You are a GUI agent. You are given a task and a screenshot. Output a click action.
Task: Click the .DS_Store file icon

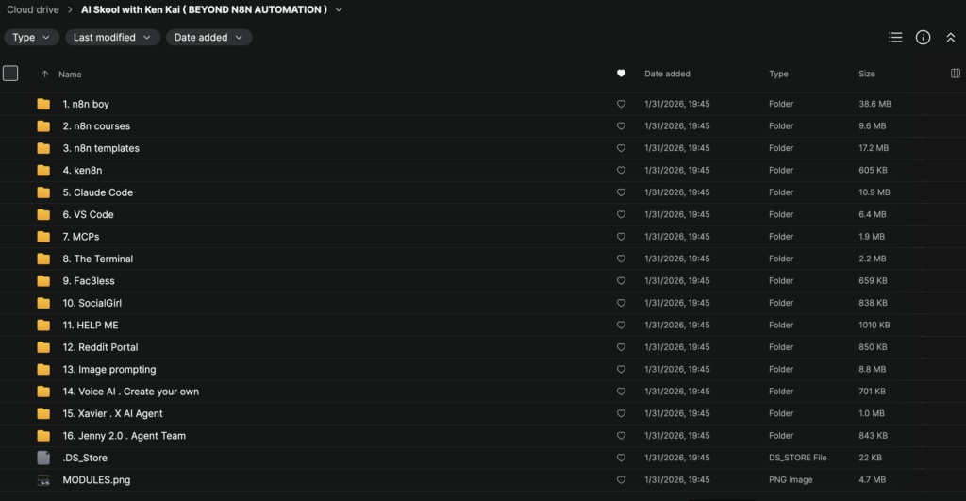point(43,458)
